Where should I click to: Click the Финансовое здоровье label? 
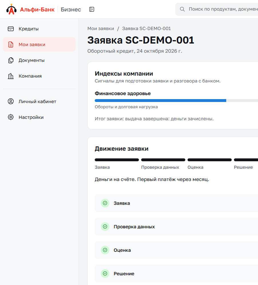pos(123,93)
